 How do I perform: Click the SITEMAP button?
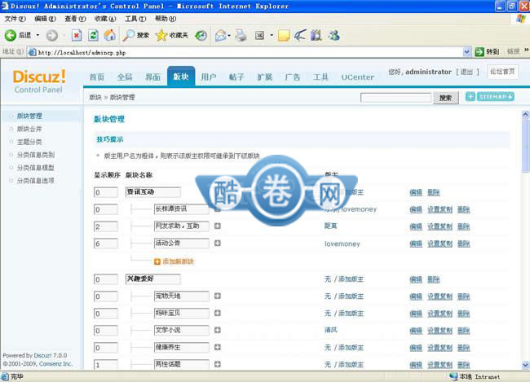coord(496,97)
